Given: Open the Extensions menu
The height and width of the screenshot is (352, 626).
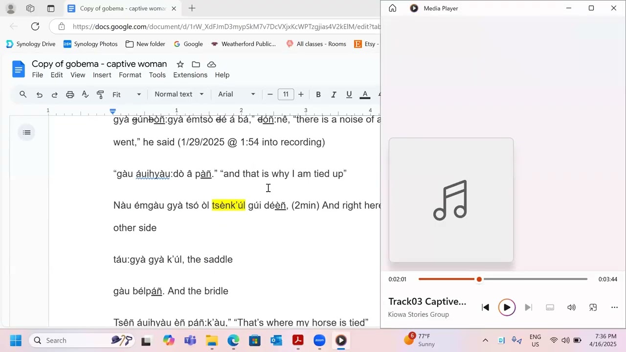Looking at the screenshot, I should (190, 75).
